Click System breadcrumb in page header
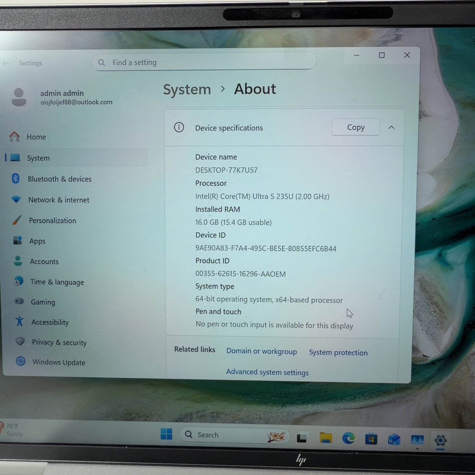 187,89
